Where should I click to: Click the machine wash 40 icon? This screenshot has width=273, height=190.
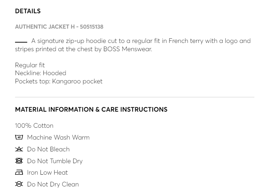(19, 137)
